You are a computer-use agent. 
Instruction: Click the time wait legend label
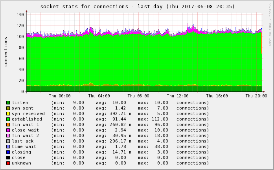coord(24,146)
